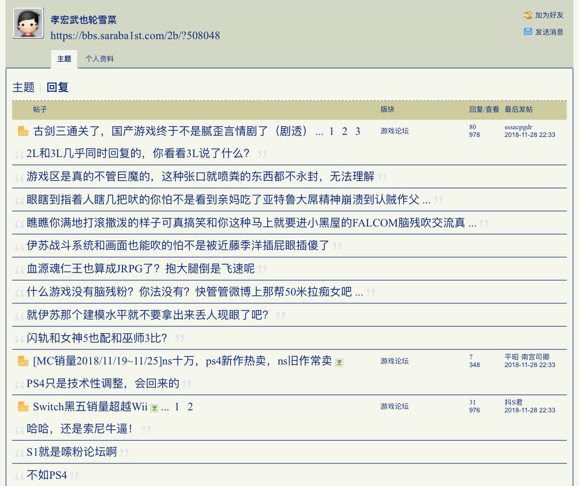
Task: Open the bbs.saraba1st.com profile URL
Action: [135, 36]
